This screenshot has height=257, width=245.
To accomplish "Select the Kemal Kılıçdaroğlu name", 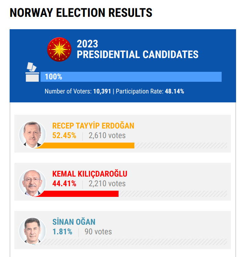I will (90, 174).
